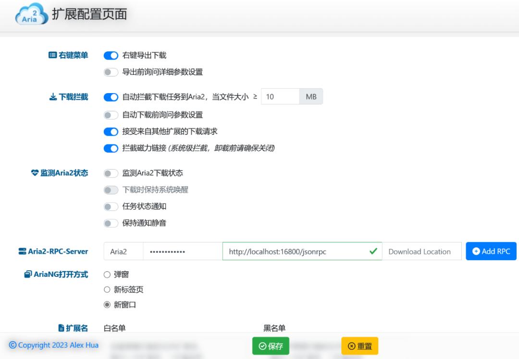Toggle off 拦截磁力链接
519x359 pixels.
111,148
